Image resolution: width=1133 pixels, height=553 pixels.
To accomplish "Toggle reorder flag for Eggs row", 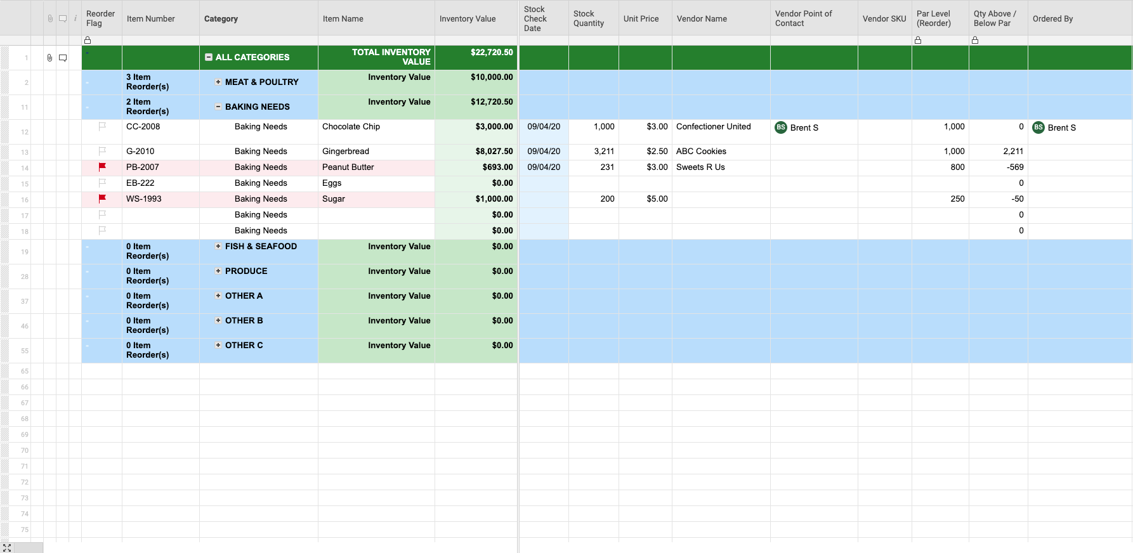I will pos(102,183).
